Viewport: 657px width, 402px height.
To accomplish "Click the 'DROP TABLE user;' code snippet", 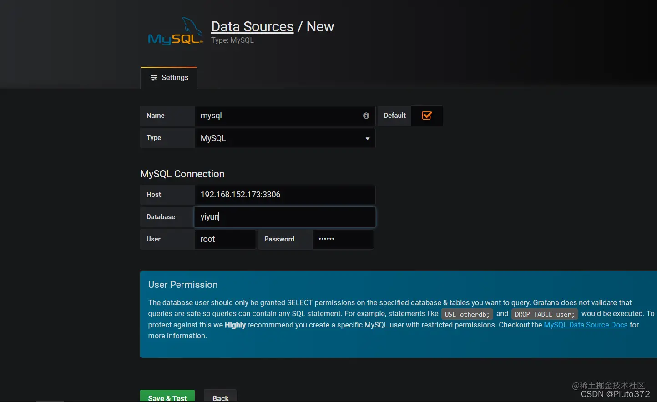I will click(x=545, y=314).
